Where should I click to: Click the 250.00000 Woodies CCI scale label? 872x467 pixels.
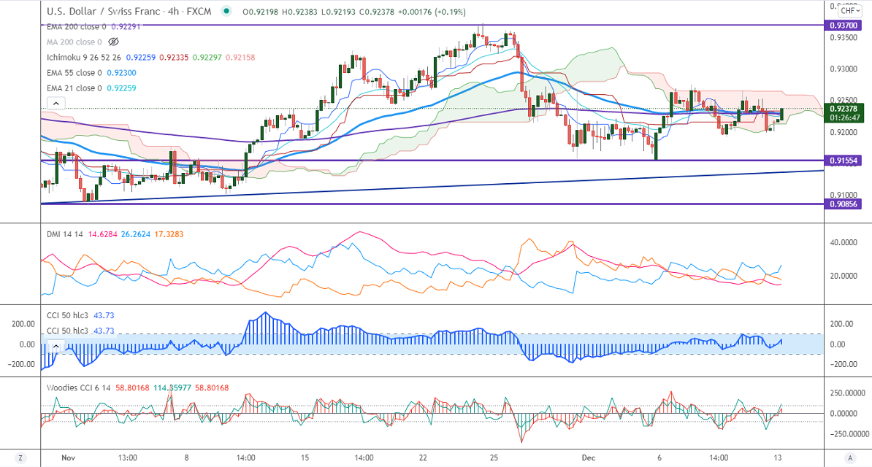[x=846, y=393]
